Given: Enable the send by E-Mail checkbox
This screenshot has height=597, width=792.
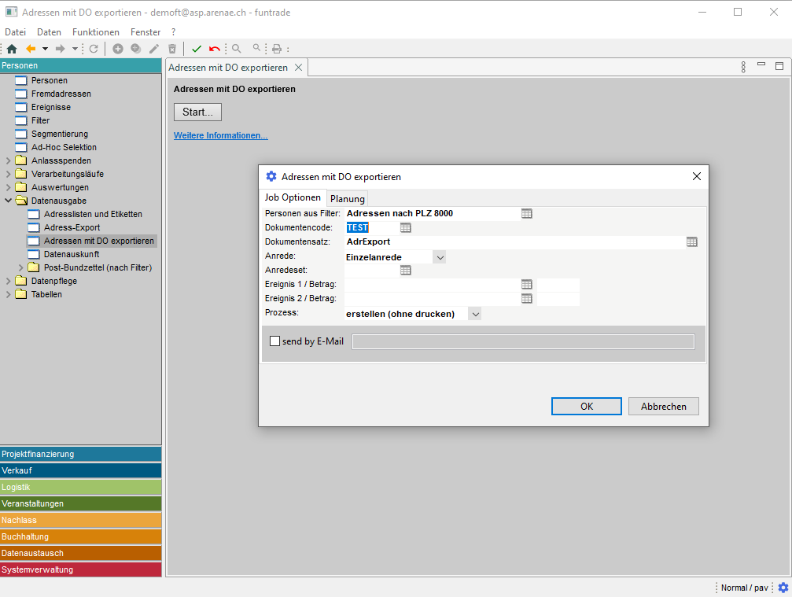Looking at the screenshot, I should pos(275,341).
